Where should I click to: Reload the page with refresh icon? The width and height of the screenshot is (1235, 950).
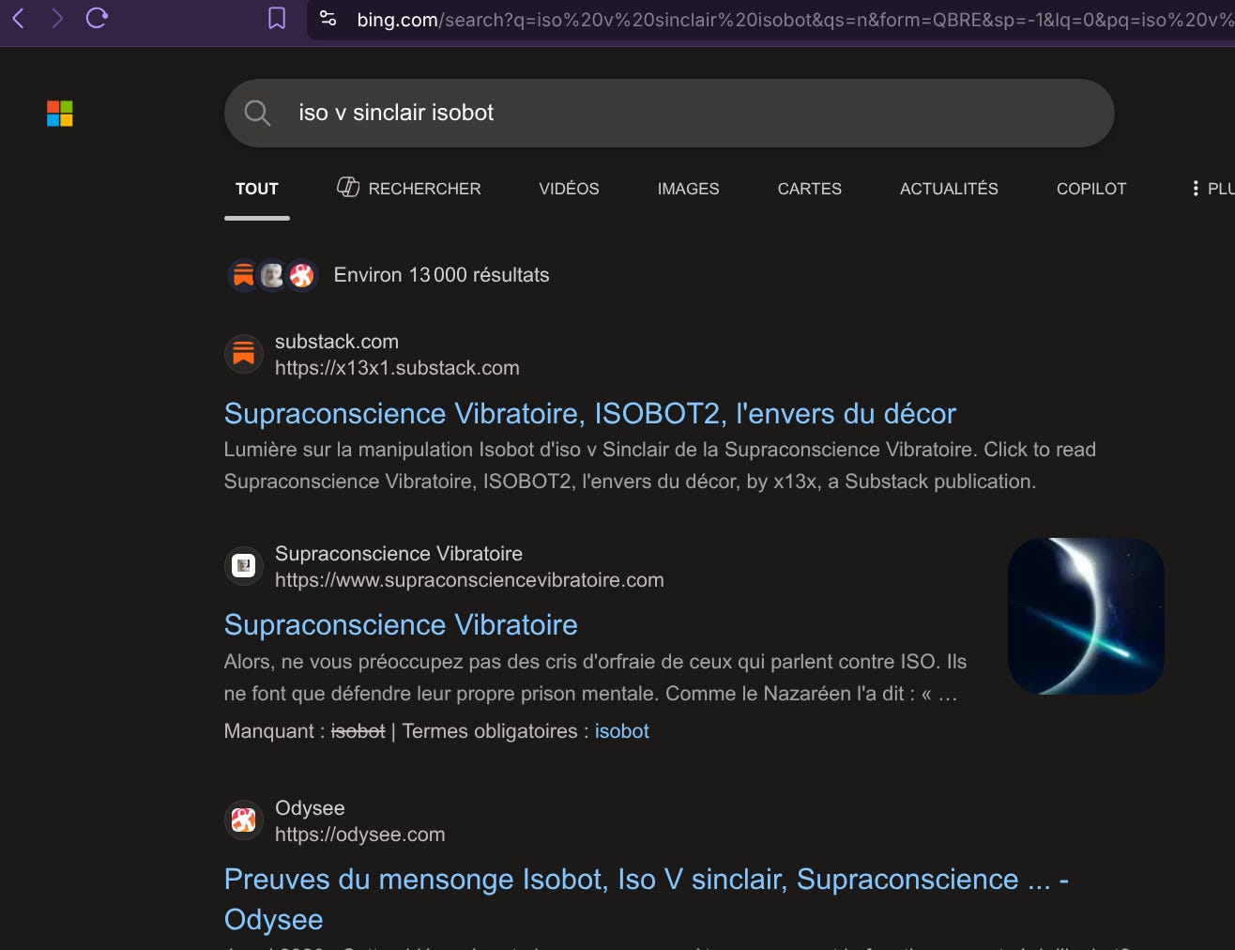(97, 18)
